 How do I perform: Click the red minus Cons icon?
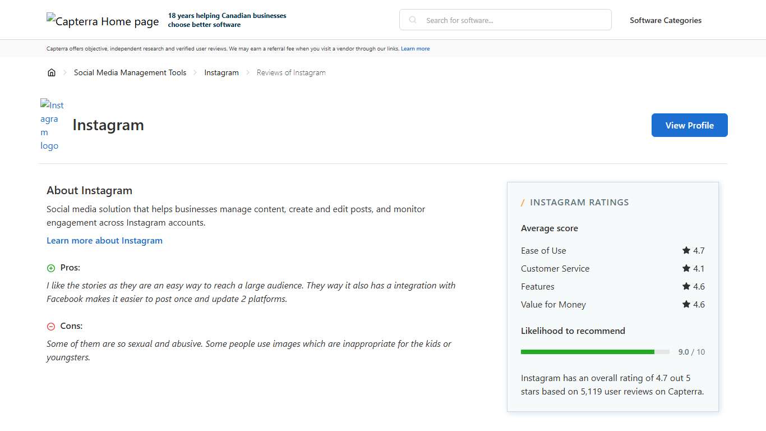pos(51,327)
